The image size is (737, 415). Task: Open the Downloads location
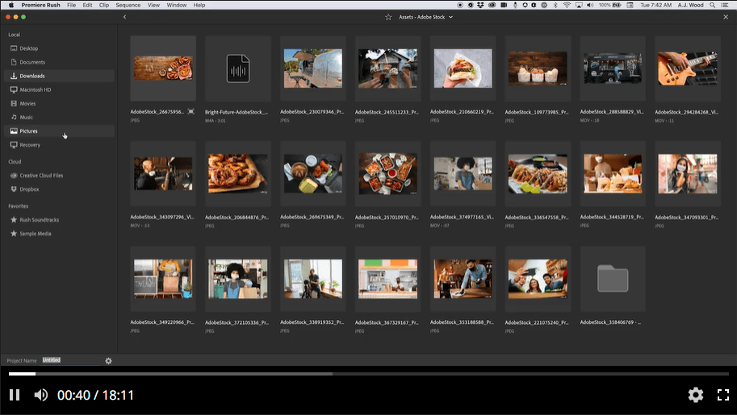pyautogui.click(x=31, y=76)
